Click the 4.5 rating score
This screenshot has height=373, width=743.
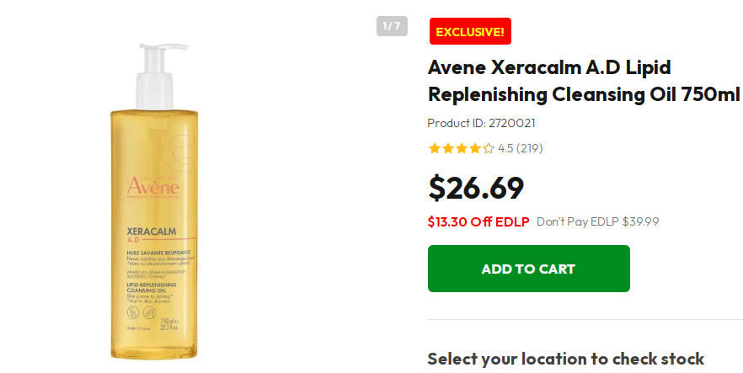click(505, 149)
